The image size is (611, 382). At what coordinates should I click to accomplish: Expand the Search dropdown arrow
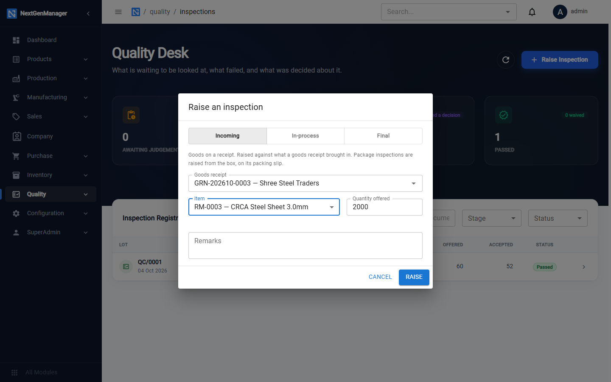(x=508, y=12)
